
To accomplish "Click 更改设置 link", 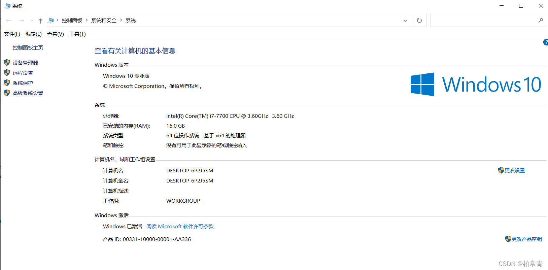I will coord(515,170).
